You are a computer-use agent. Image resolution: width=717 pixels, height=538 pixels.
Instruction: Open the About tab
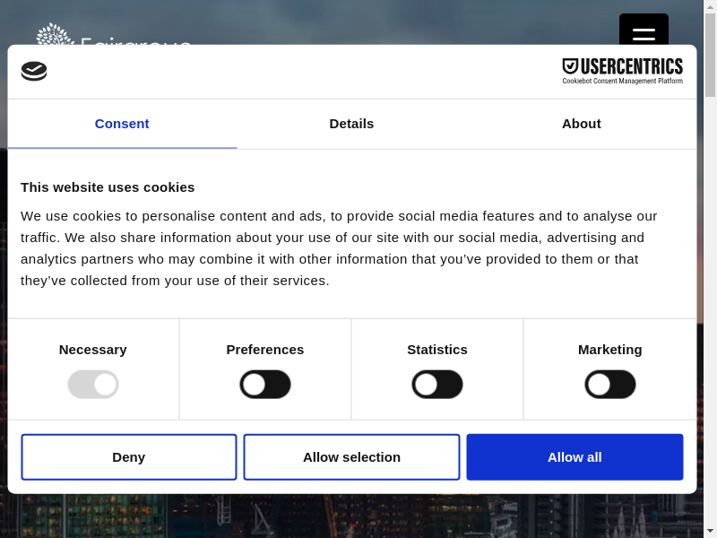pos(582,124)
